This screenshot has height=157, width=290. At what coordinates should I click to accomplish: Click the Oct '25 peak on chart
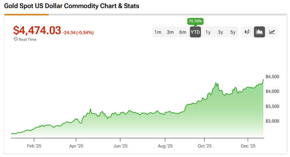[x=216, y=83]
